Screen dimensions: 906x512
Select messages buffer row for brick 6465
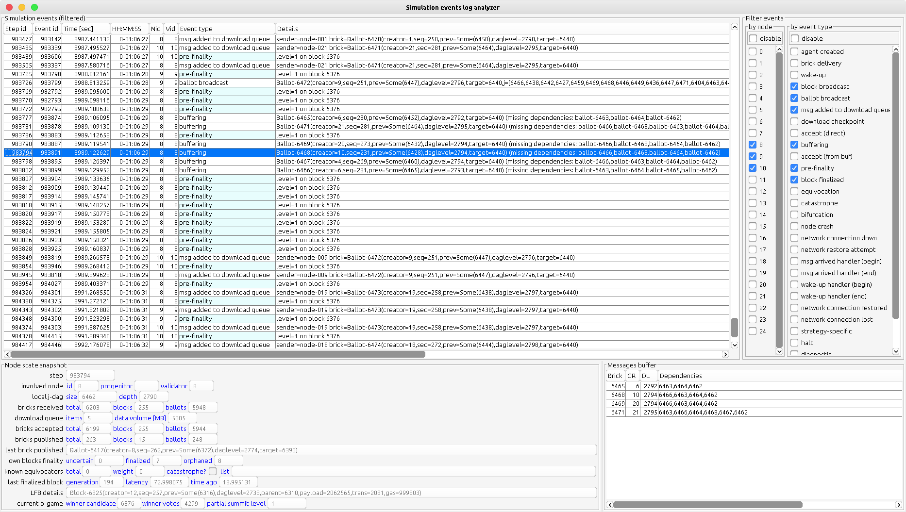(x=753, y=386)
